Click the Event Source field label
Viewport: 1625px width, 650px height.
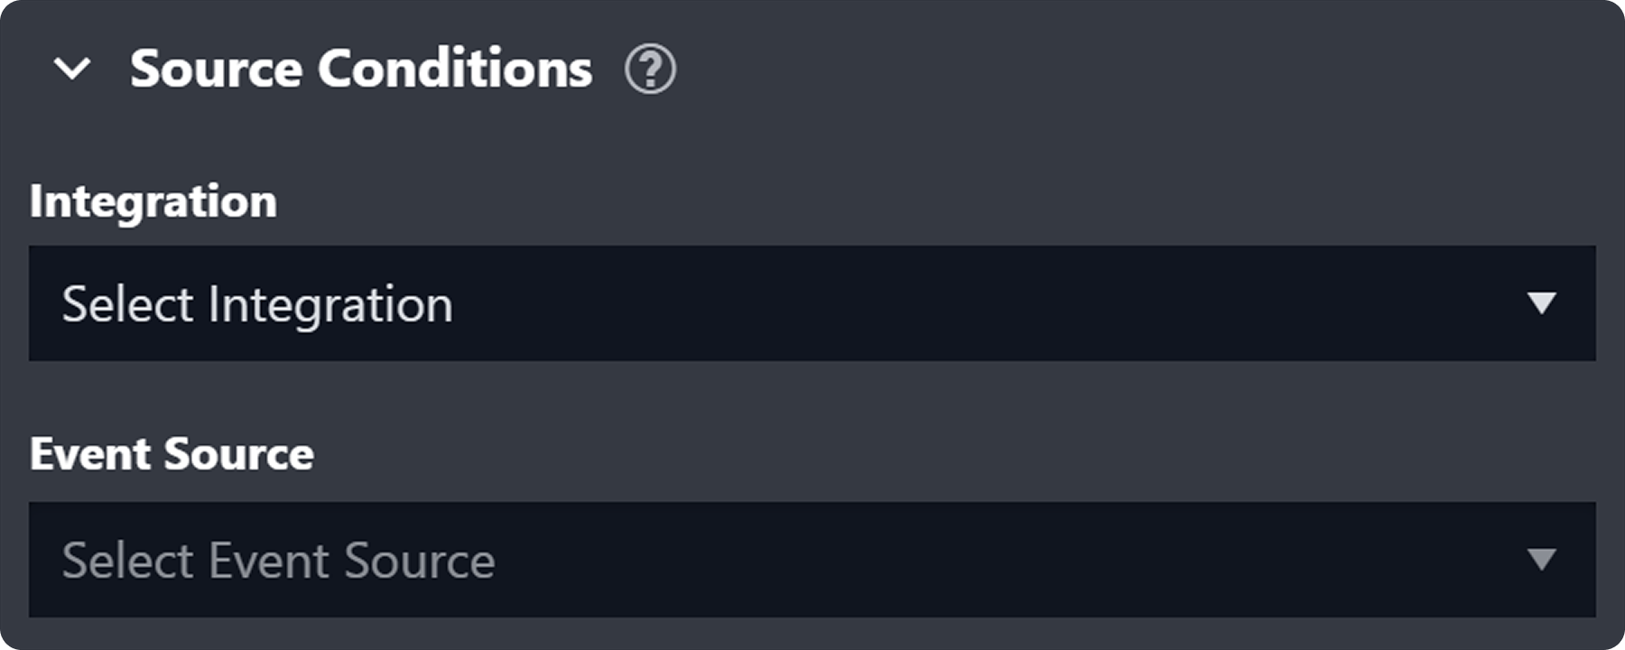[x=172, y=453]
